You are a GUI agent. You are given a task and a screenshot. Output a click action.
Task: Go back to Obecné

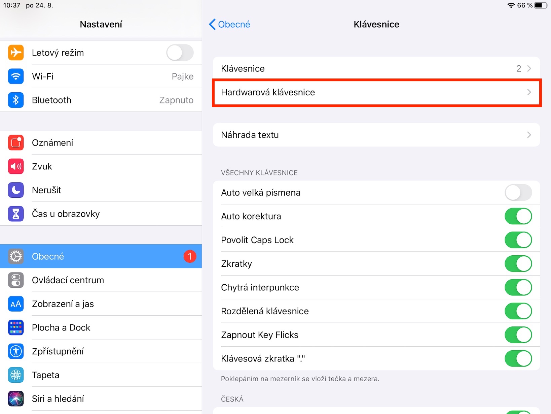229,24
